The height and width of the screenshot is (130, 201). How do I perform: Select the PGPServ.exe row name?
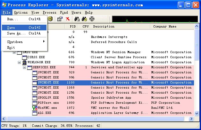48,103
